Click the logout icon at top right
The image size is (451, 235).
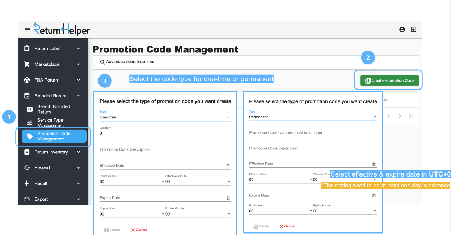(413, 30)
